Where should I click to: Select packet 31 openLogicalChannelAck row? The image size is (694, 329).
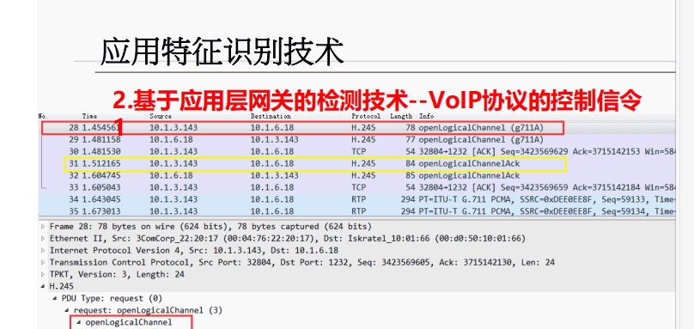(x=356, y=163)
